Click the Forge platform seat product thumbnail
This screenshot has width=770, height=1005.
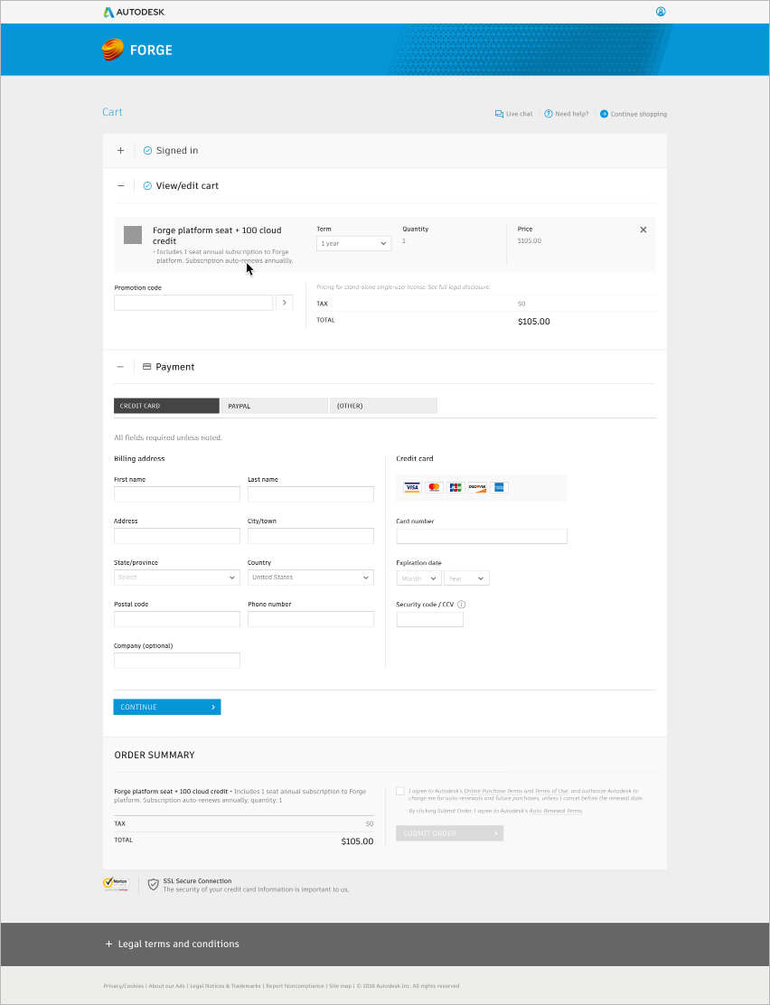click(x=133, y=235)
